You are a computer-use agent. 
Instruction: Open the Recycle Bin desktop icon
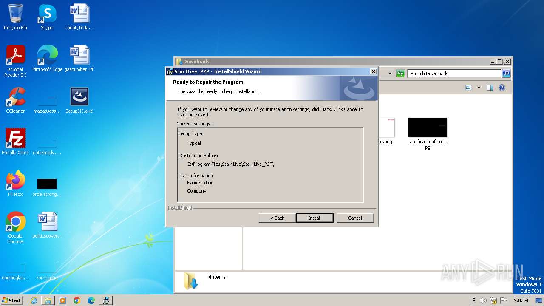[x=15, y=17]
